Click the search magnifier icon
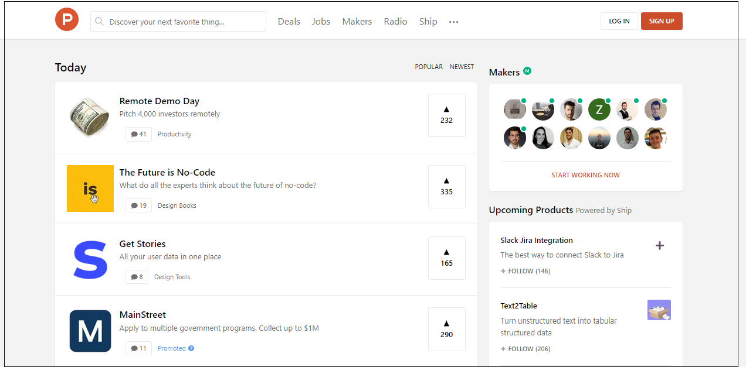 pyautogui.click(x=100, y=22)
